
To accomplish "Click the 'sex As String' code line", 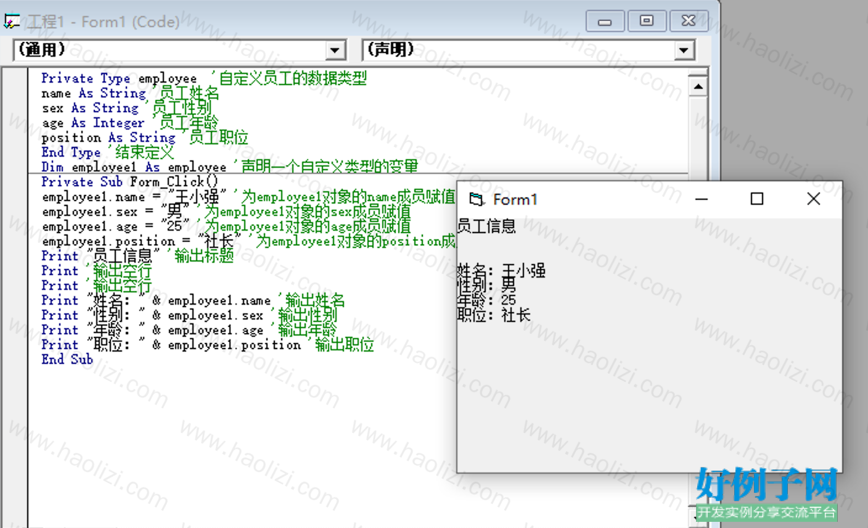I will [x=126, y=108].
